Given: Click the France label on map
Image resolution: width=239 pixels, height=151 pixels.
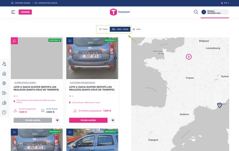Looking at the screenshot, I should [190, 78].
